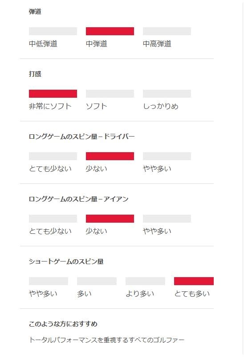
Task: Click red 少ない bar in the アイアン section
Action: pos(110,219)
